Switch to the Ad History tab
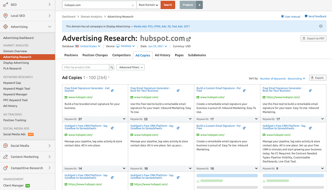The height and width of the screenshot is (190, 332). coord(162,55)
